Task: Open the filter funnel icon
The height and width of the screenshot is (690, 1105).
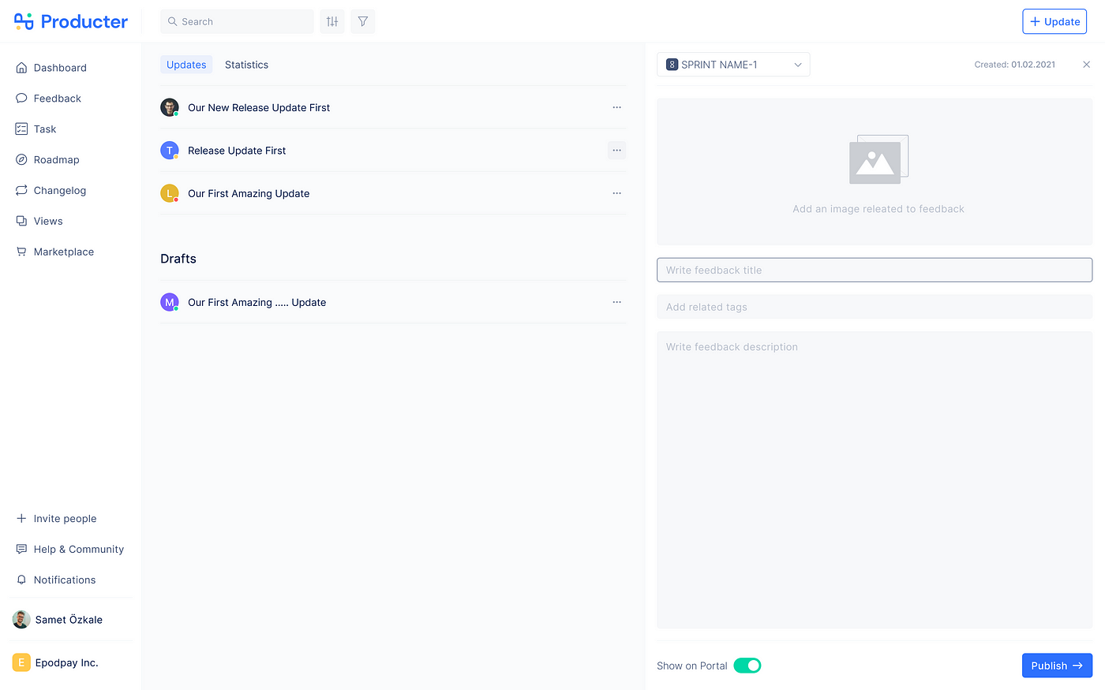Action: (x=363, y=21)
